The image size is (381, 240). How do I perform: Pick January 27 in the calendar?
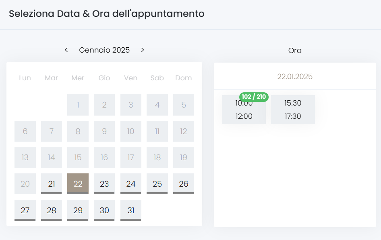(x=25, y=210)
